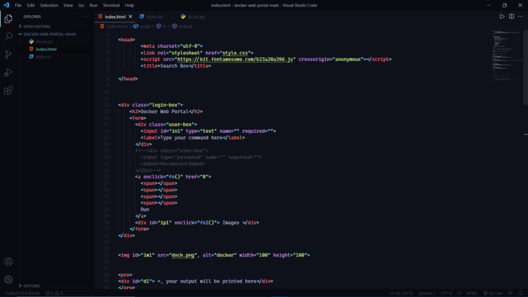The image size is (528, 297).
Task: Open the Explorer view in activity bar
Action: (x=8, y=19)
